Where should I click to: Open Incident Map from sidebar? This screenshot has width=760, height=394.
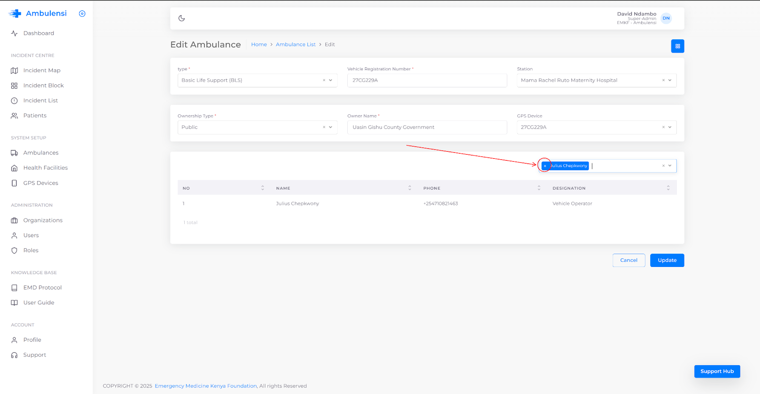point(42,71)
